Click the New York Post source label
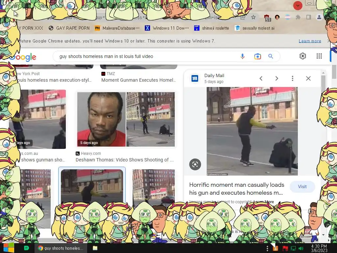Screen dimensions: 337x253 pyautogui.click(x=28, y=73)
